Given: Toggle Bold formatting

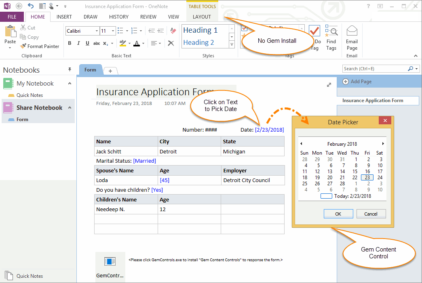Looking at the screenshot, I should pos(70,43).
